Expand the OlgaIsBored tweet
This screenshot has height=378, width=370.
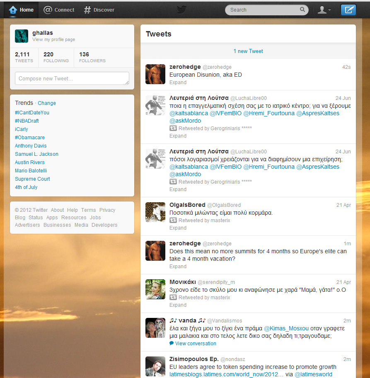(178, 228)
